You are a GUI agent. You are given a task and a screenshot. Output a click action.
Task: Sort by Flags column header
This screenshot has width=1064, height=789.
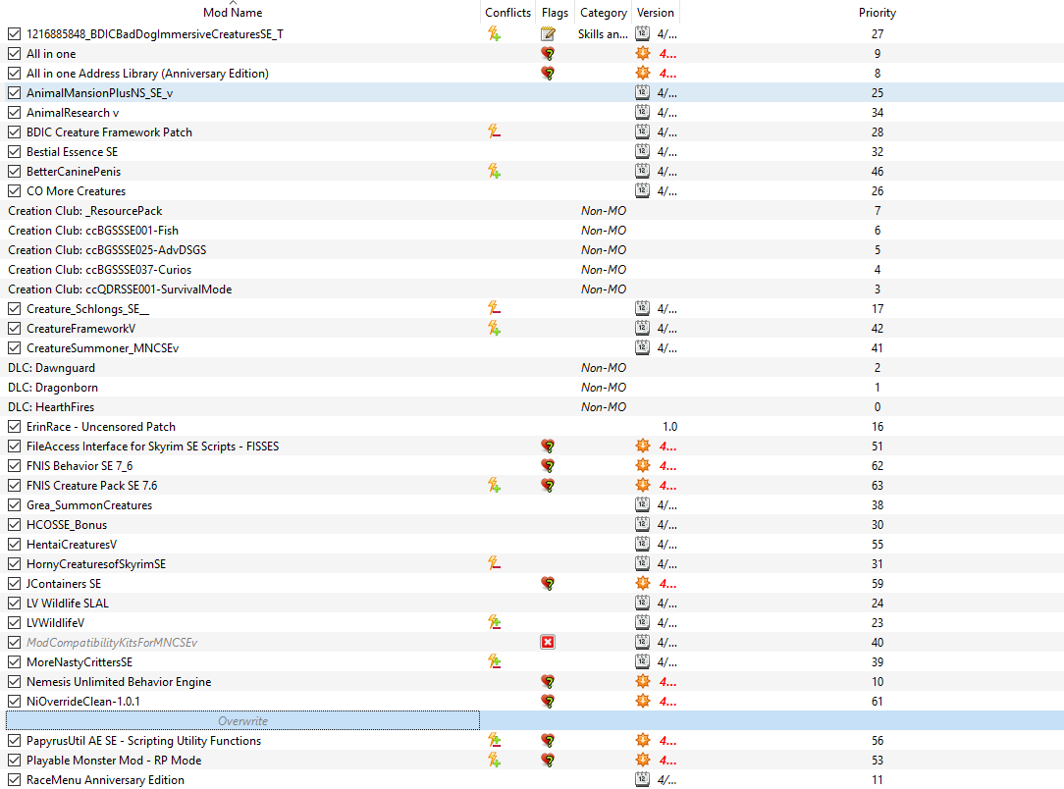[556, 12]
